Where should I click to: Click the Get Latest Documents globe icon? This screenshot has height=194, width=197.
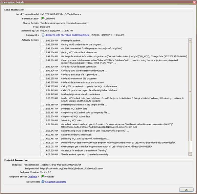click(43, 182)
